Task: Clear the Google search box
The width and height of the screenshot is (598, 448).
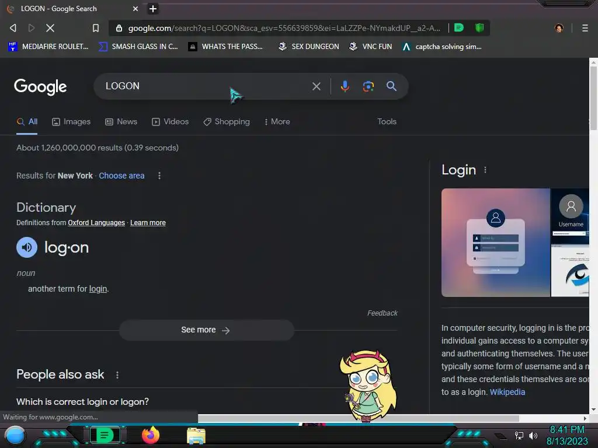Action: (316, 86)
